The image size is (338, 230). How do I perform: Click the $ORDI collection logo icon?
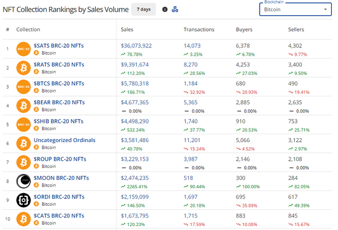click(24, 200)
